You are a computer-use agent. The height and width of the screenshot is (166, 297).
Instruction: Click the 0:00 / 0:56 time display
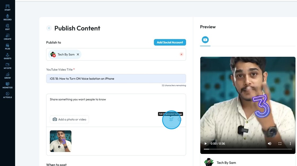[x=218, y=144]
